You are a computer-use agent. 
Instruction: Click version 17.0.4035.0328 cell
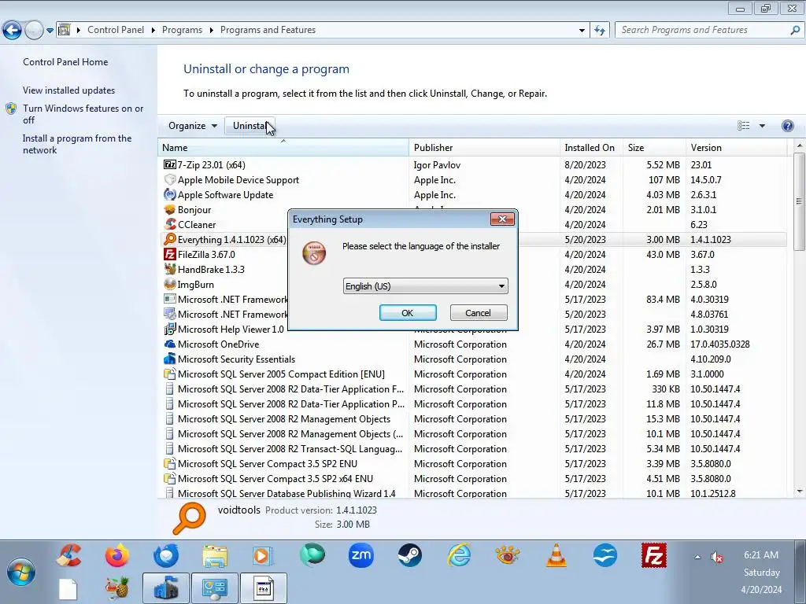(719, 344)
